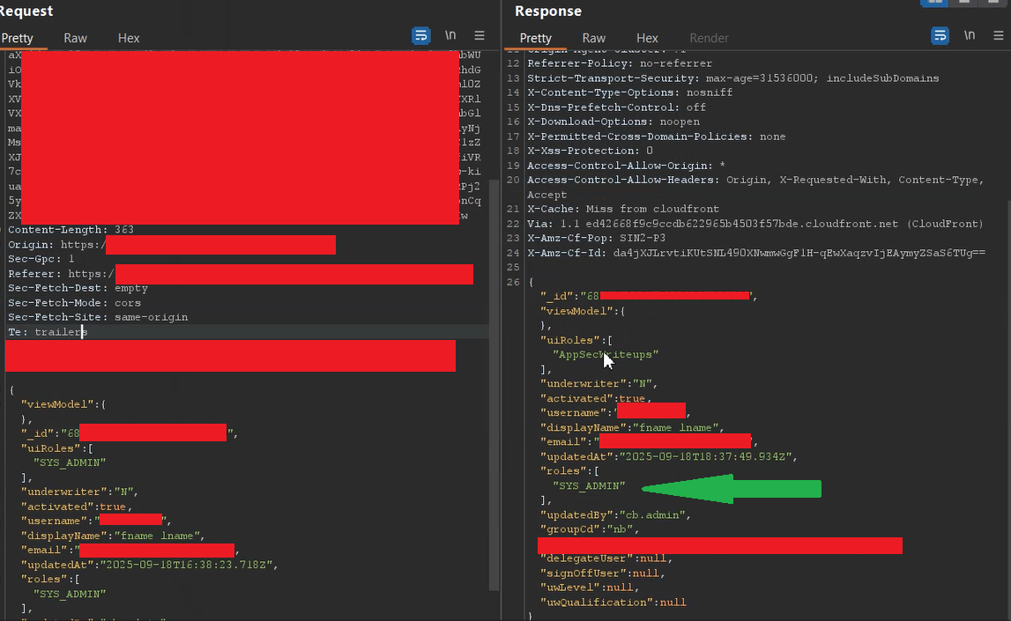Switch Request view to Raw tab

[75, 38]
